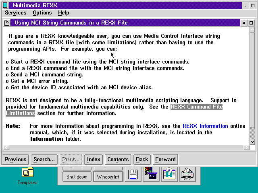
Task: Click the 'Using MCI String Commands' title bar
Action: (x=125, y=23)
